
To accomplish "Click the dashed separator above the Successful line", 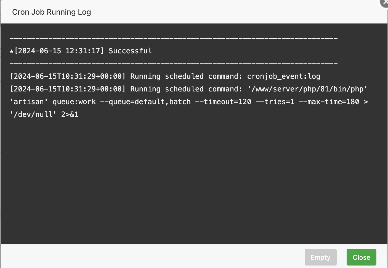I will [173, 38].
